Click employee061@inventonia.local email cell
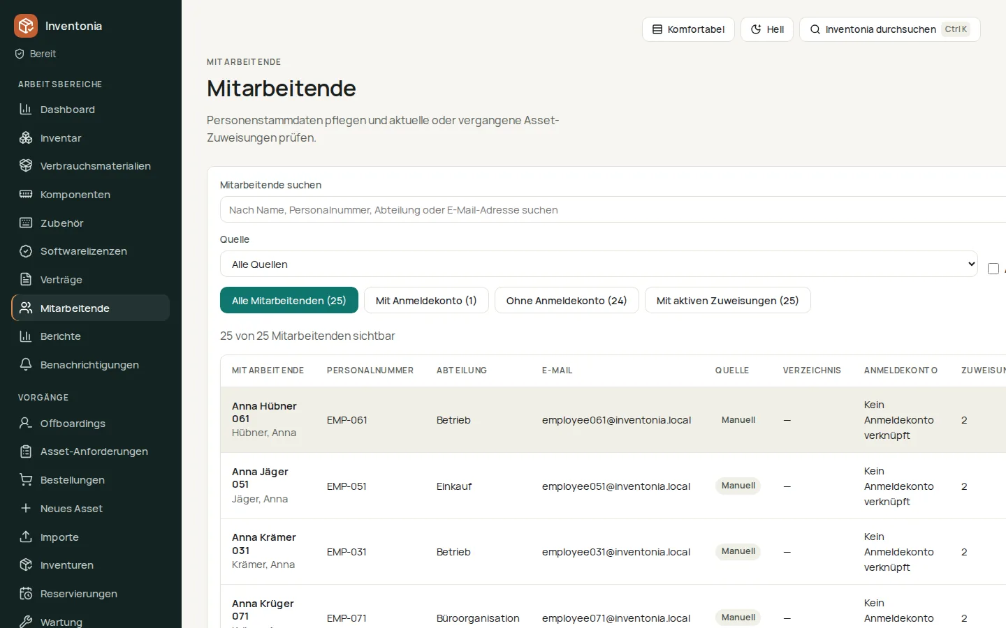 pos(616,420)
